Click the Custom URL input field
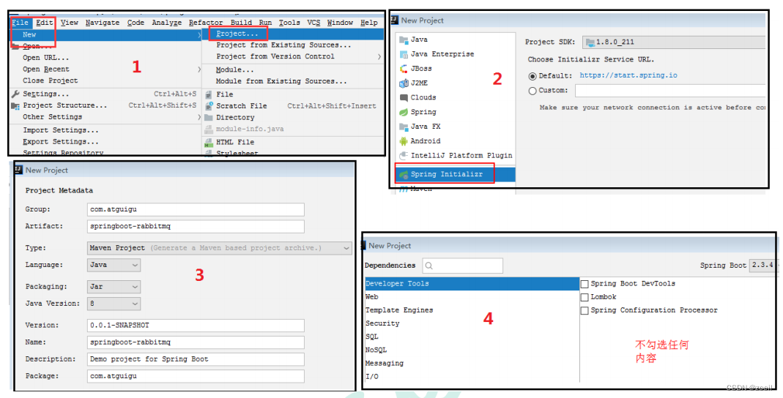 pos(670,91)
